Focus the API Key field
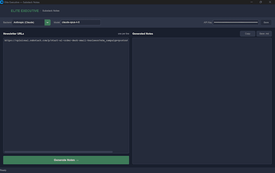The width and height of the screenshot is (275, 173). click(235, 23)
